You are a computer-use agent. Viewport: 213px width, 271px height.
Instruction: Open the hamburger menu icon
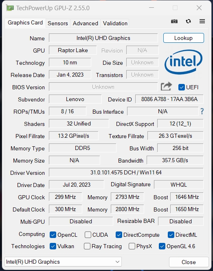pos(202,21)
